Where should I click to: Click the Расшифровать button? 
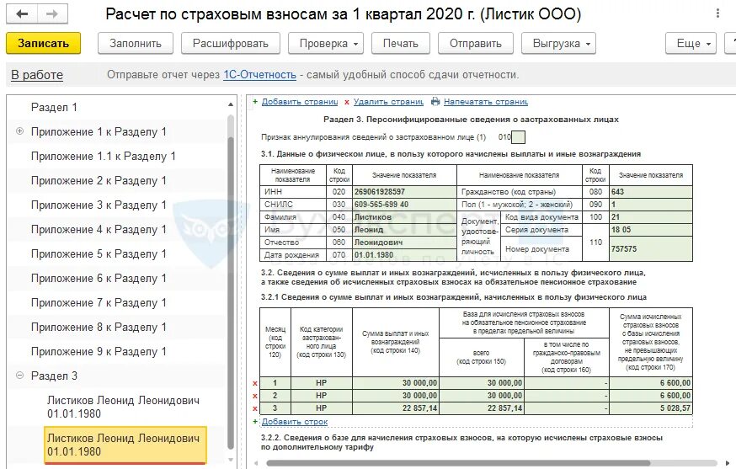(231, 44)
